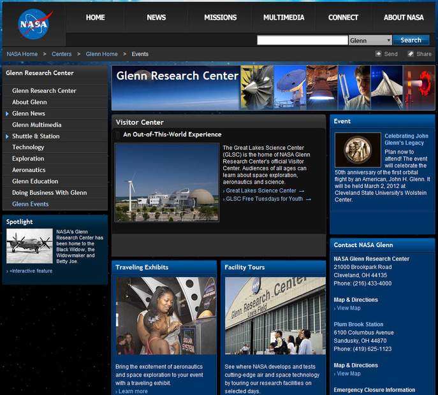Click the Events breadcrumb text
The image size is (438, 395).
[140, 54]
